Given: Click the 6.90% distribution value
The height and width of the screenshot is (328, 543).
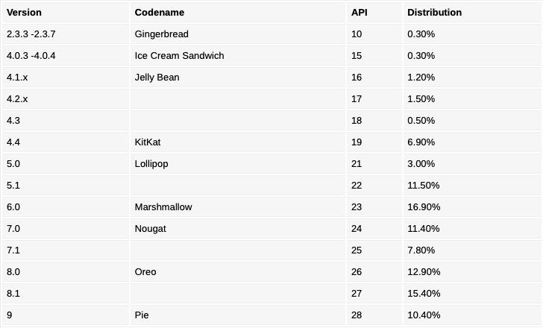Looking at the screenshot, I should pyautogui.click(x=421, y=142).
